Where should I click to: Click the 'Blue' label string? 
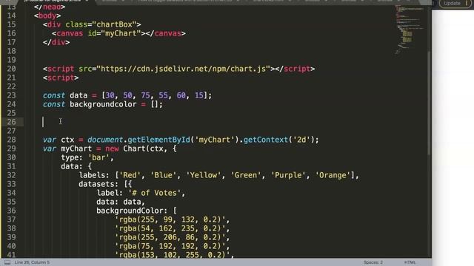163,175
